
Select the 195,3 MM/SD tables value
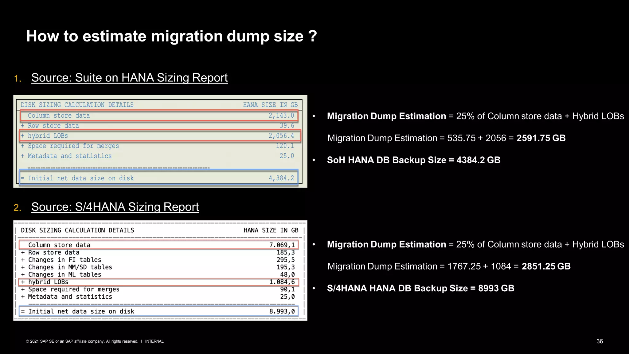pyautogui.click(x=286, y=267)
